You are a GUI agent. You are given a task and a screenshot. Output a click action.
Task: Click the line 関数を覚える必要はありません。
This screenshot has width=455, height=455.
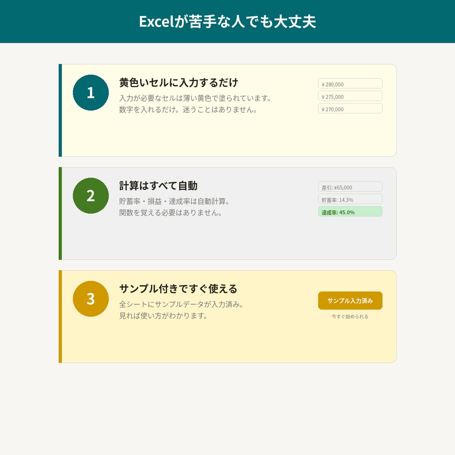[171, 212]
